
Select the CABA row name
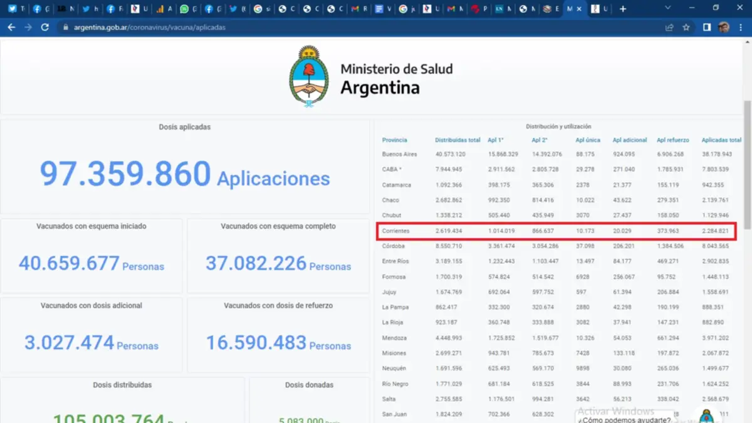click(391, 169)
